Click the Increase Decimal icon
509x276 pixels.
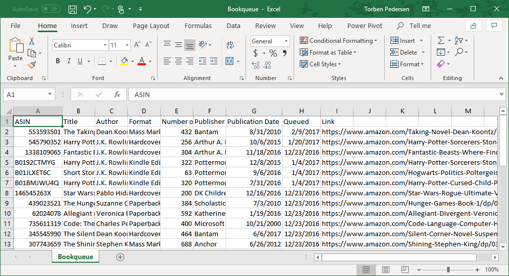click(255, 65)
